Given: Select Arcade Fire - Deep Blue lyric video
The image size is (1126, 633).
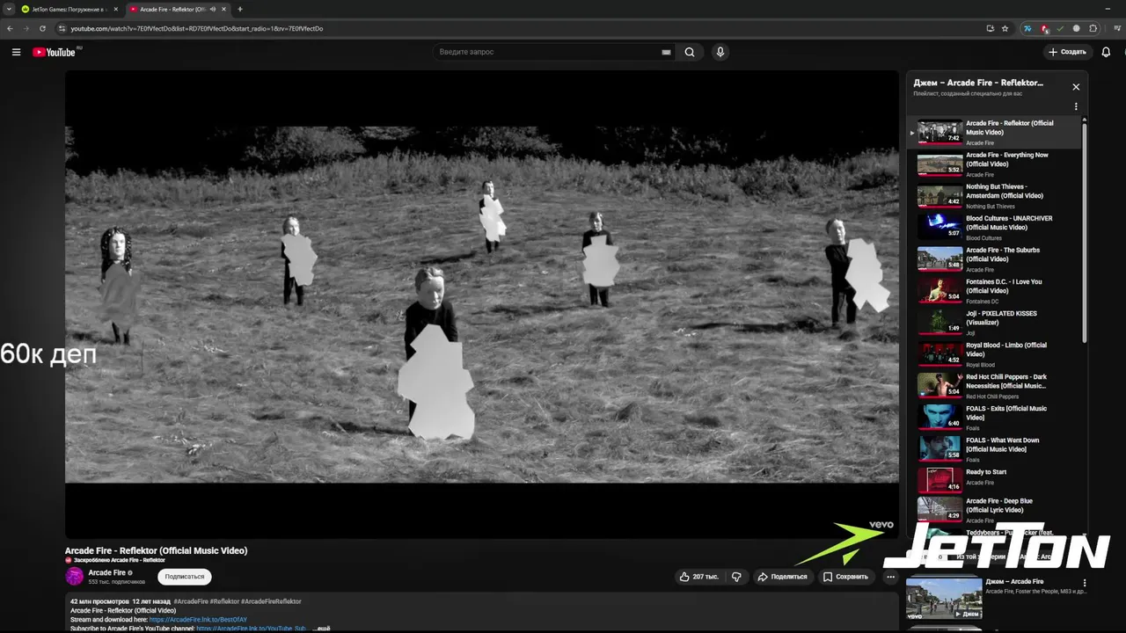Looking at the screenshot, I should point(994,510).
